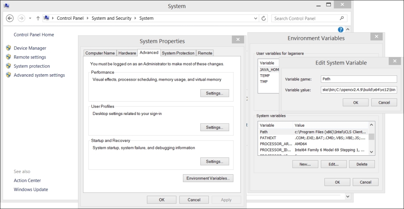Screen dimensions: 404x209
Task: Cancel the Environment Variables dialog
Action: pos(365,182)
